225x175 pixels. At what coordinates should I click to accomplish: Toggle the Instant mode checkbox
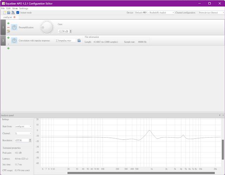[18, 13]
